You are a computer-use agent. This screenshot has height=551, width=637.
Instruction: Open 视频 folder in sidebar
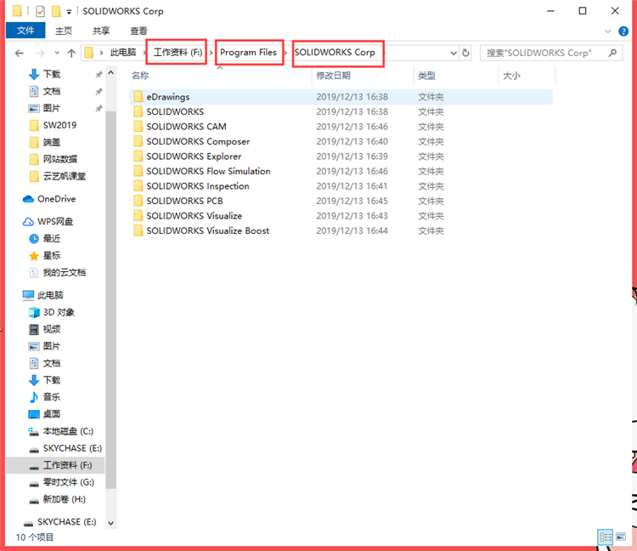coord(45,329)
